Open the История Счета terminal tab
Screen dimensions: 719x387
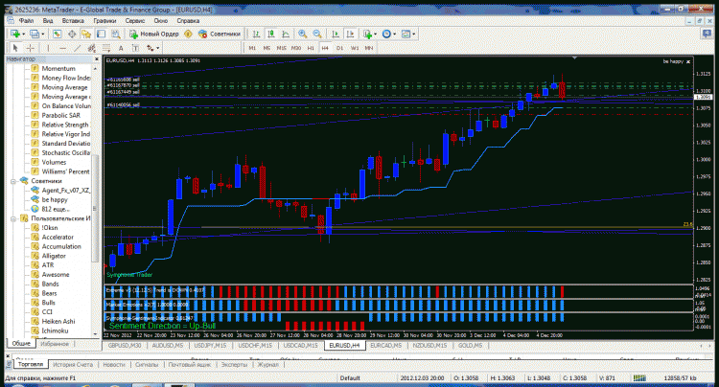pyautogui.click(x=73, y=365)
